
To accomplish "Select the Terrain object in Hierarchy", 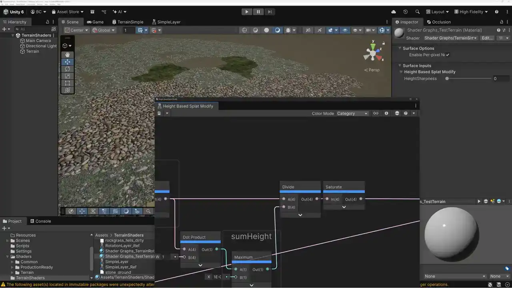I will (32, 51).
